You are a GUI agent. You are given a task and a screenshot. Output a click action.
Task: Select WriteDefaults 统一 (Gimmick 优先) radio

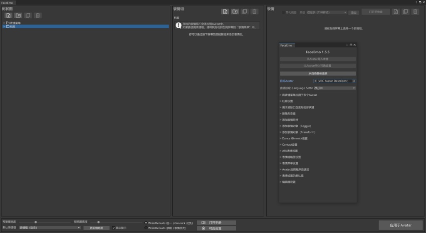click(146, 223)
